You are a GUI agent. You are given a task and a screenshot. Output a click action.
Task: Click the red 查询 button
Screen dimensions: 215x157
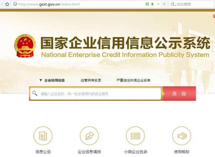(x=179, y=94)
